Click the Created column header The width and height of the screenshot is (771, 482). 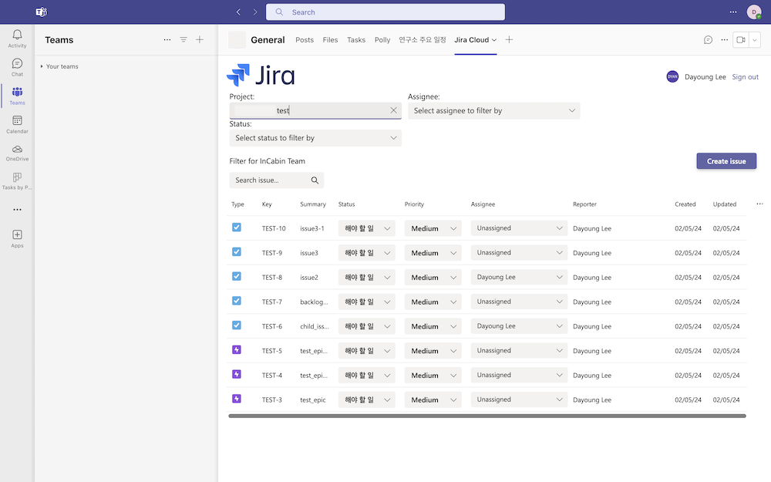click(685, 204)
